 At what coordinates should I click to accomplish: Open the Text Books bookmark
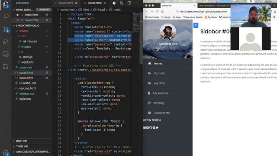tap(211, 17)
